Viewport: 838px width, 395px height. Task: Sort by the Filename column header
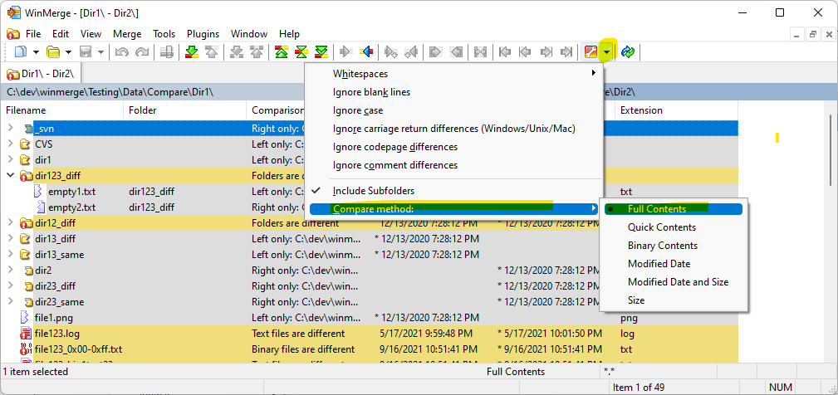(x=62, y=110)
